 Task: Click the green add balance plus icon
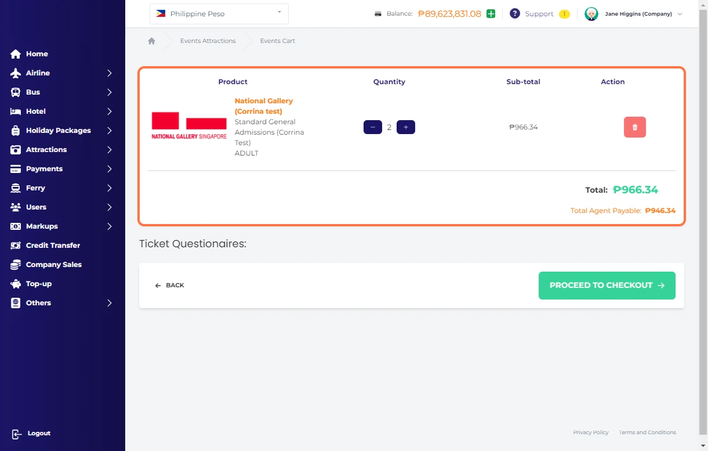tap(491, 14)
